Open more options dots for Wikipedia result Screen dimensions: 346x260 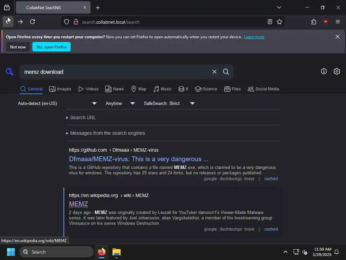[259, 229]
